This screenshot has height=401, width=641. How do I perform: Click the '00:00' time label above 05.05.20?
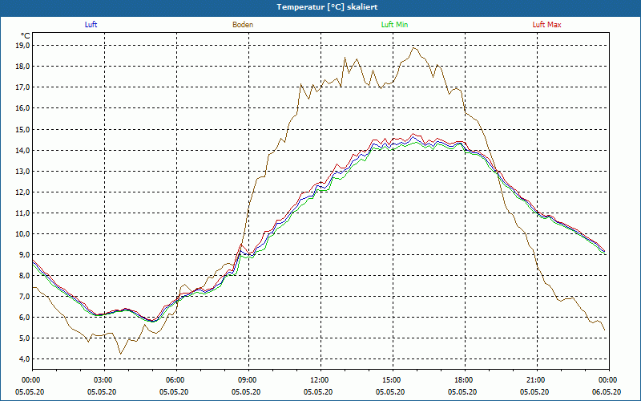tap(30, 380)
